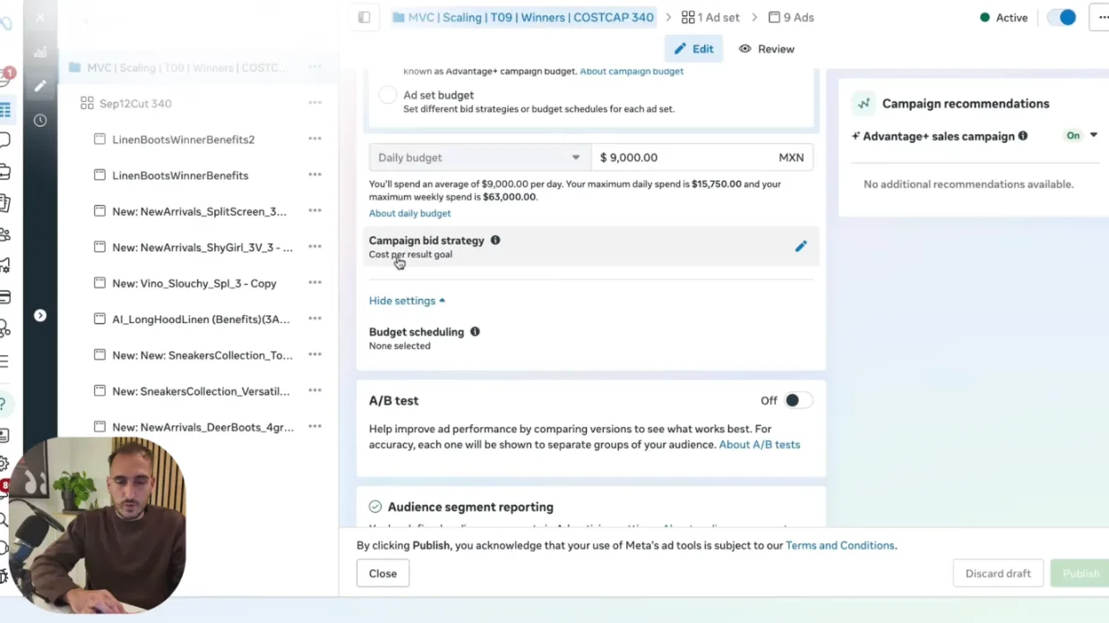Click the $9,000.00 budget amount field

pos(702,158)
